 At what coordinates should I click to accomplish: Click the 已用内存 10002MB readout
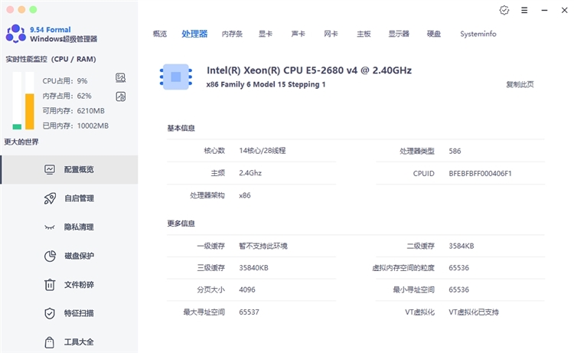[76, 126]
